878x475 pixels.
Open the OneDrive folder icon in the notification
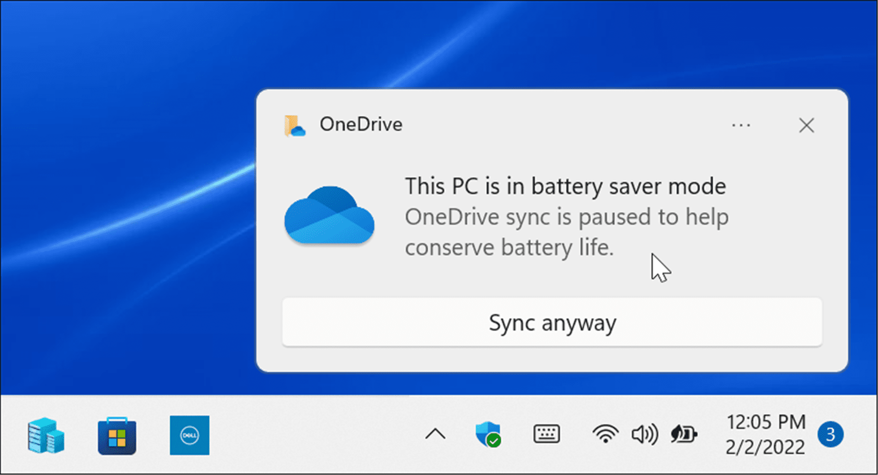click(x=295, y=126)
